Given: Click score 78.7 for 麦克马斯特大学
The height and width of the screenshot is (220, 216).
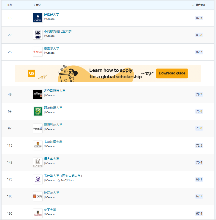Looking at the screenshot, I should (199, 94).
